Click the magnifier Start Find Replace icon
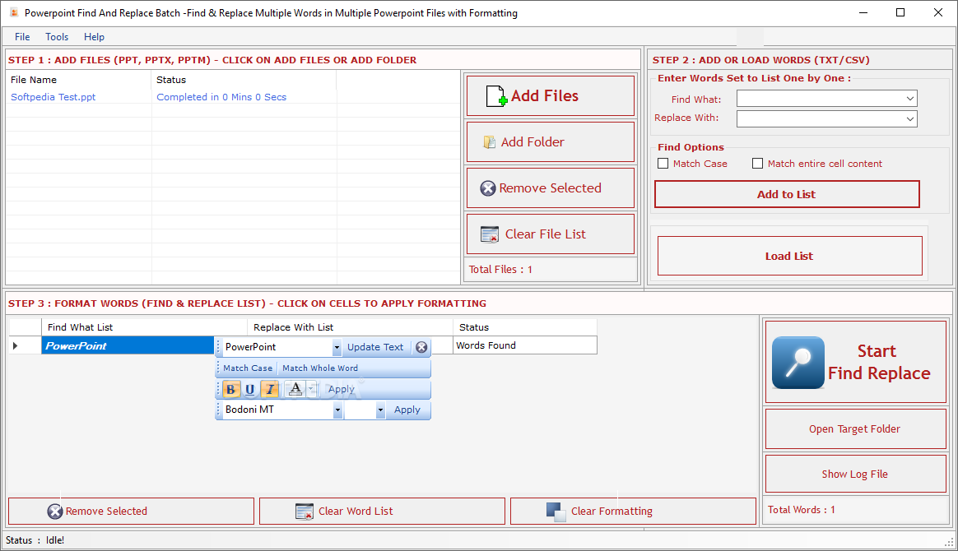The height and width of the screenshot is (551, 958). 798,363
